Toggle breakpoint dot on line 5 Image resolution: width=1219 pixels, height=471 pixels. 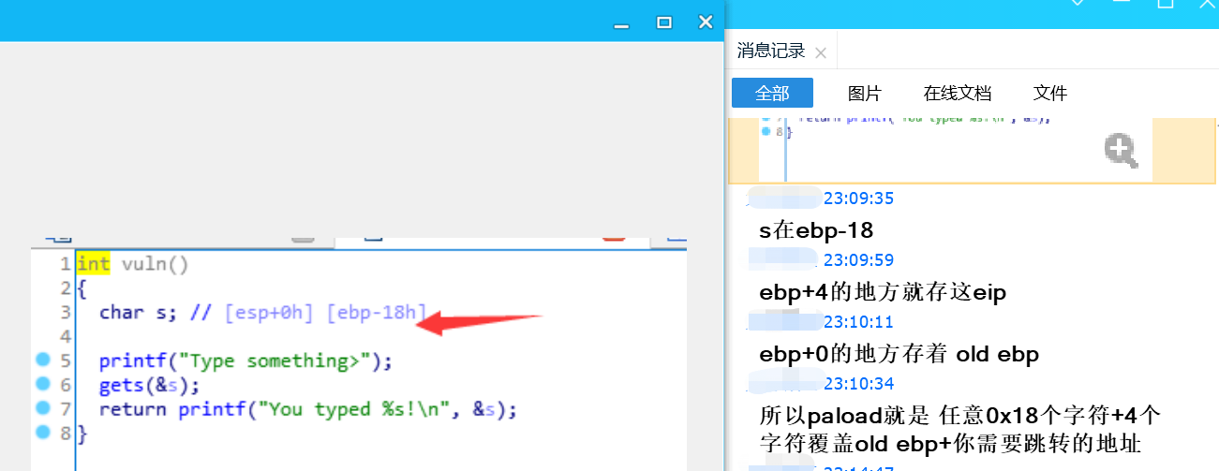pyautogui.click(x=41, y=361)
